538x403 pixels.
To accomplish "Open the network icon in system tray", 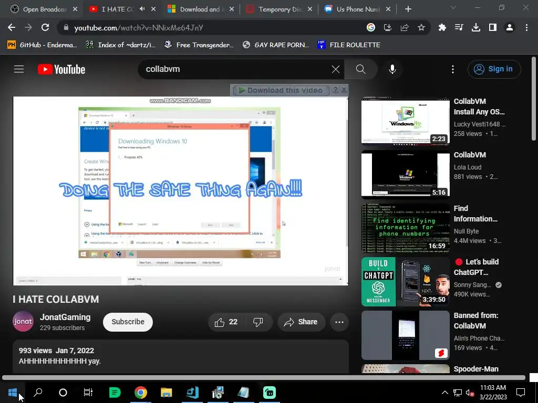I will pos(458,393).
